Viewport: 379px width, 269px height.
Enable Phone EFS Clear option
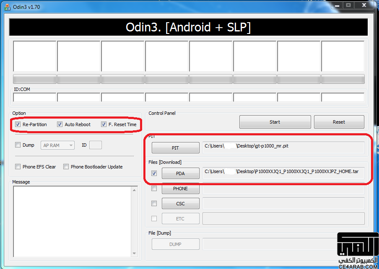18,167
